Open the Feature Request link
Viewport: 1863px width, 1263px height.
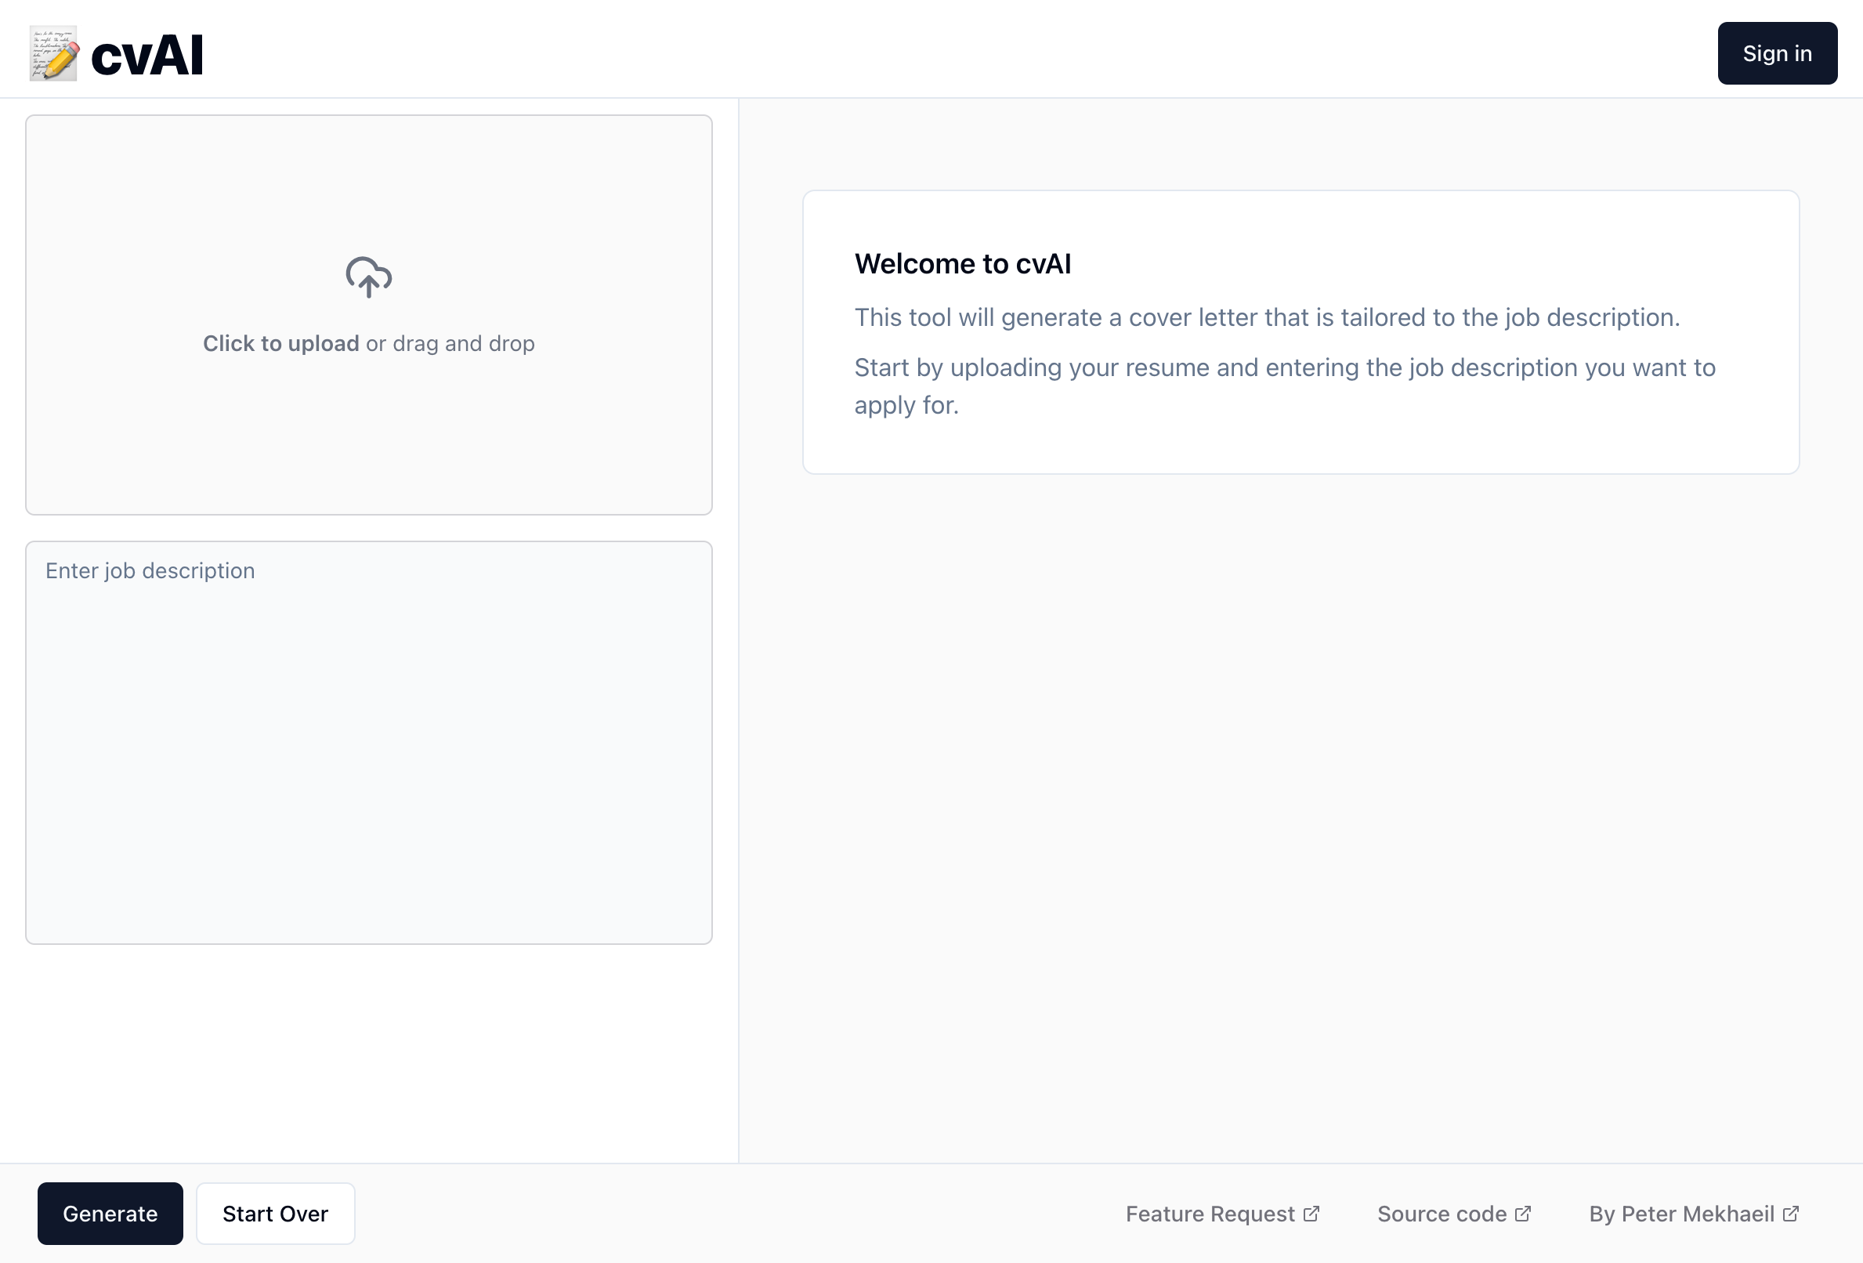pos(1210,1214)
